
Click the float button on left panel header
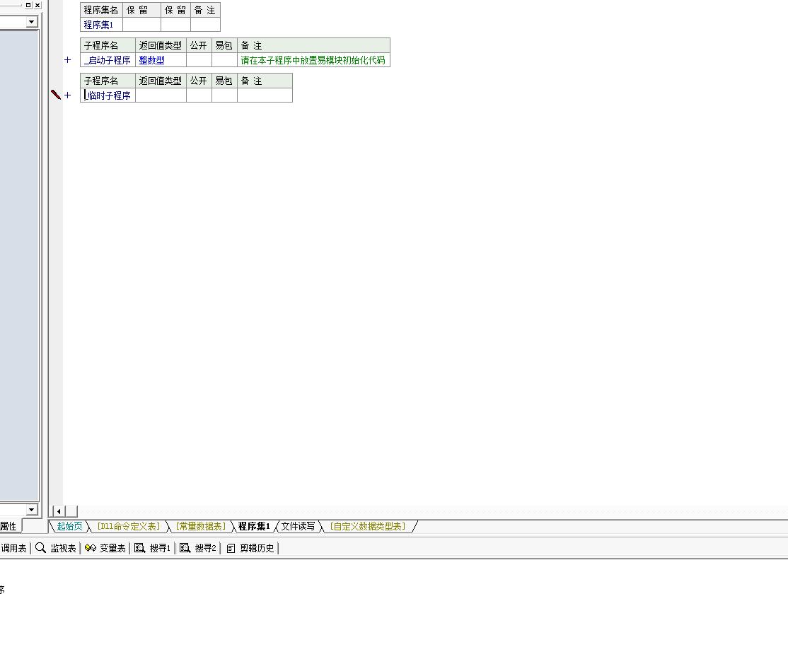[x=28, y=5]
